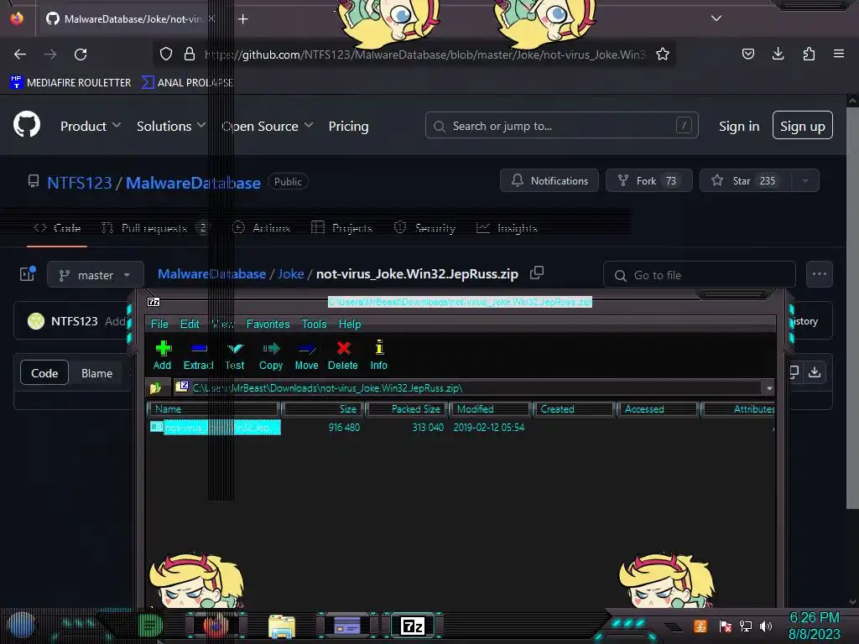Open Favorites menu in 7-Zip
Screen dimensions: 859x644
tap(268, 325)
